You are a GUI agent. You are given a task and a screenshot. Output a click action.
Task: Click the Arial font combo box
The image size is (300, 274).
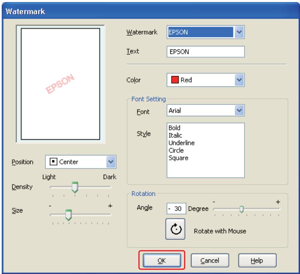point(205,110)
